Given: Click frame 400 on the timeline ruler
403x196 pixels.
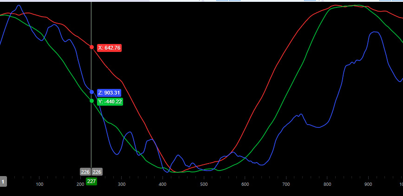Looking at the screenshot, I should pyautogui.click(x=162, y=184).
